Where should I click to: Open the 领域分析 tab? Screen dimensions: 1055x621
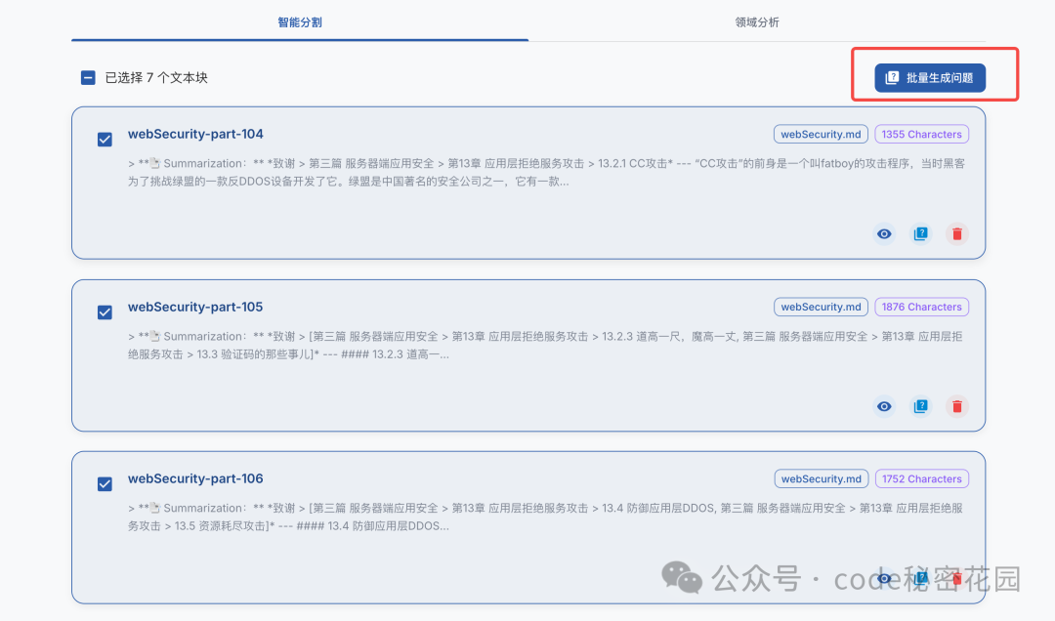tap(757, 22)
